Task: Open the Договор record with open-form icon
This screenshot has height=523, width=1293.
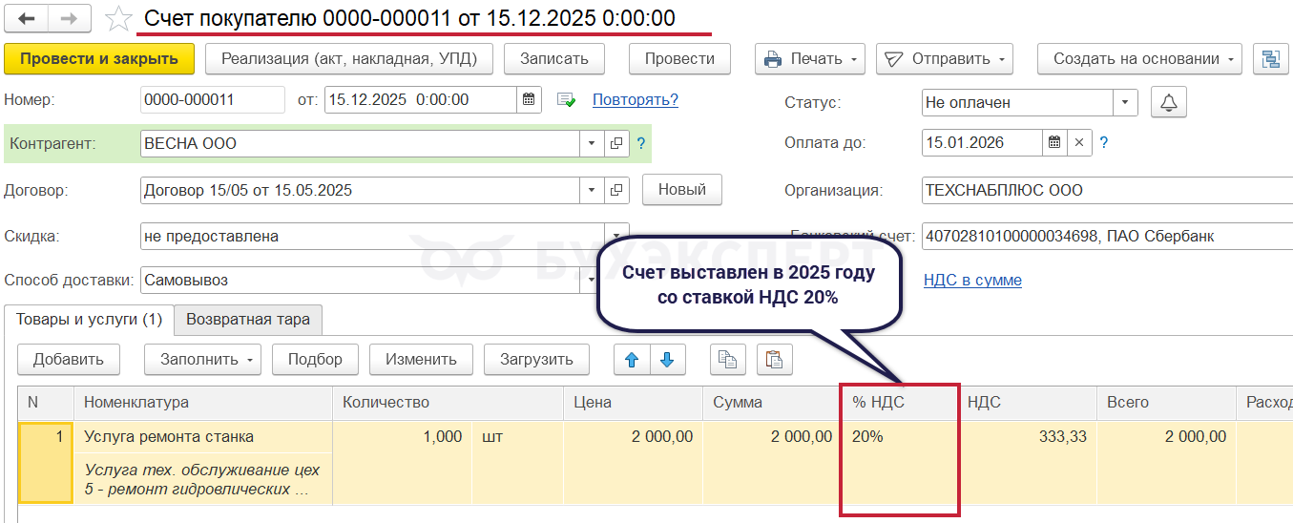Action: [x=616, y=190]
